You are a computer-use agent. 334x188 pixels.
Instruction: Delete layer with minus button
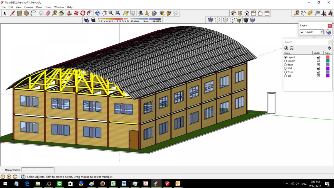point(291,48)
